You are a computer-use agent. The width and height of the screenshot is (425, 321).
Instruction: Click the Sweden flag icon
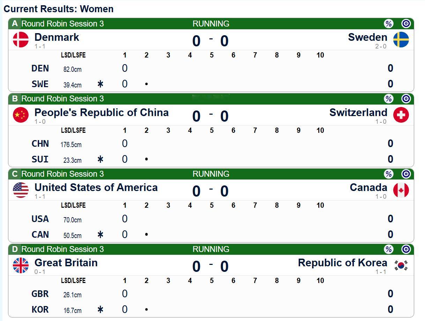pos(401,39)
